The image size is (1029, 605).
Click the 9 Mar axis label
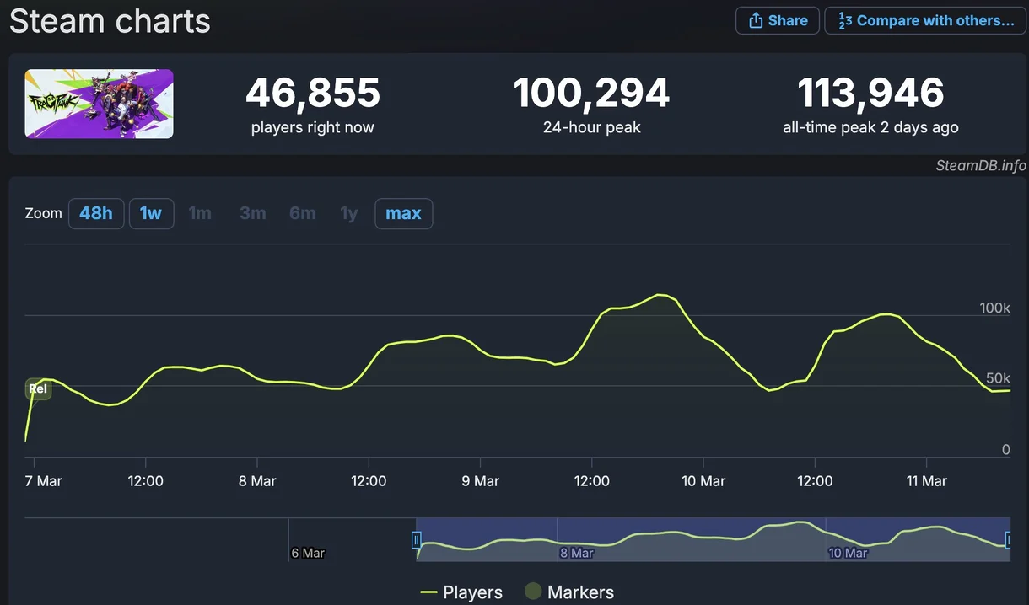(480, 481)
